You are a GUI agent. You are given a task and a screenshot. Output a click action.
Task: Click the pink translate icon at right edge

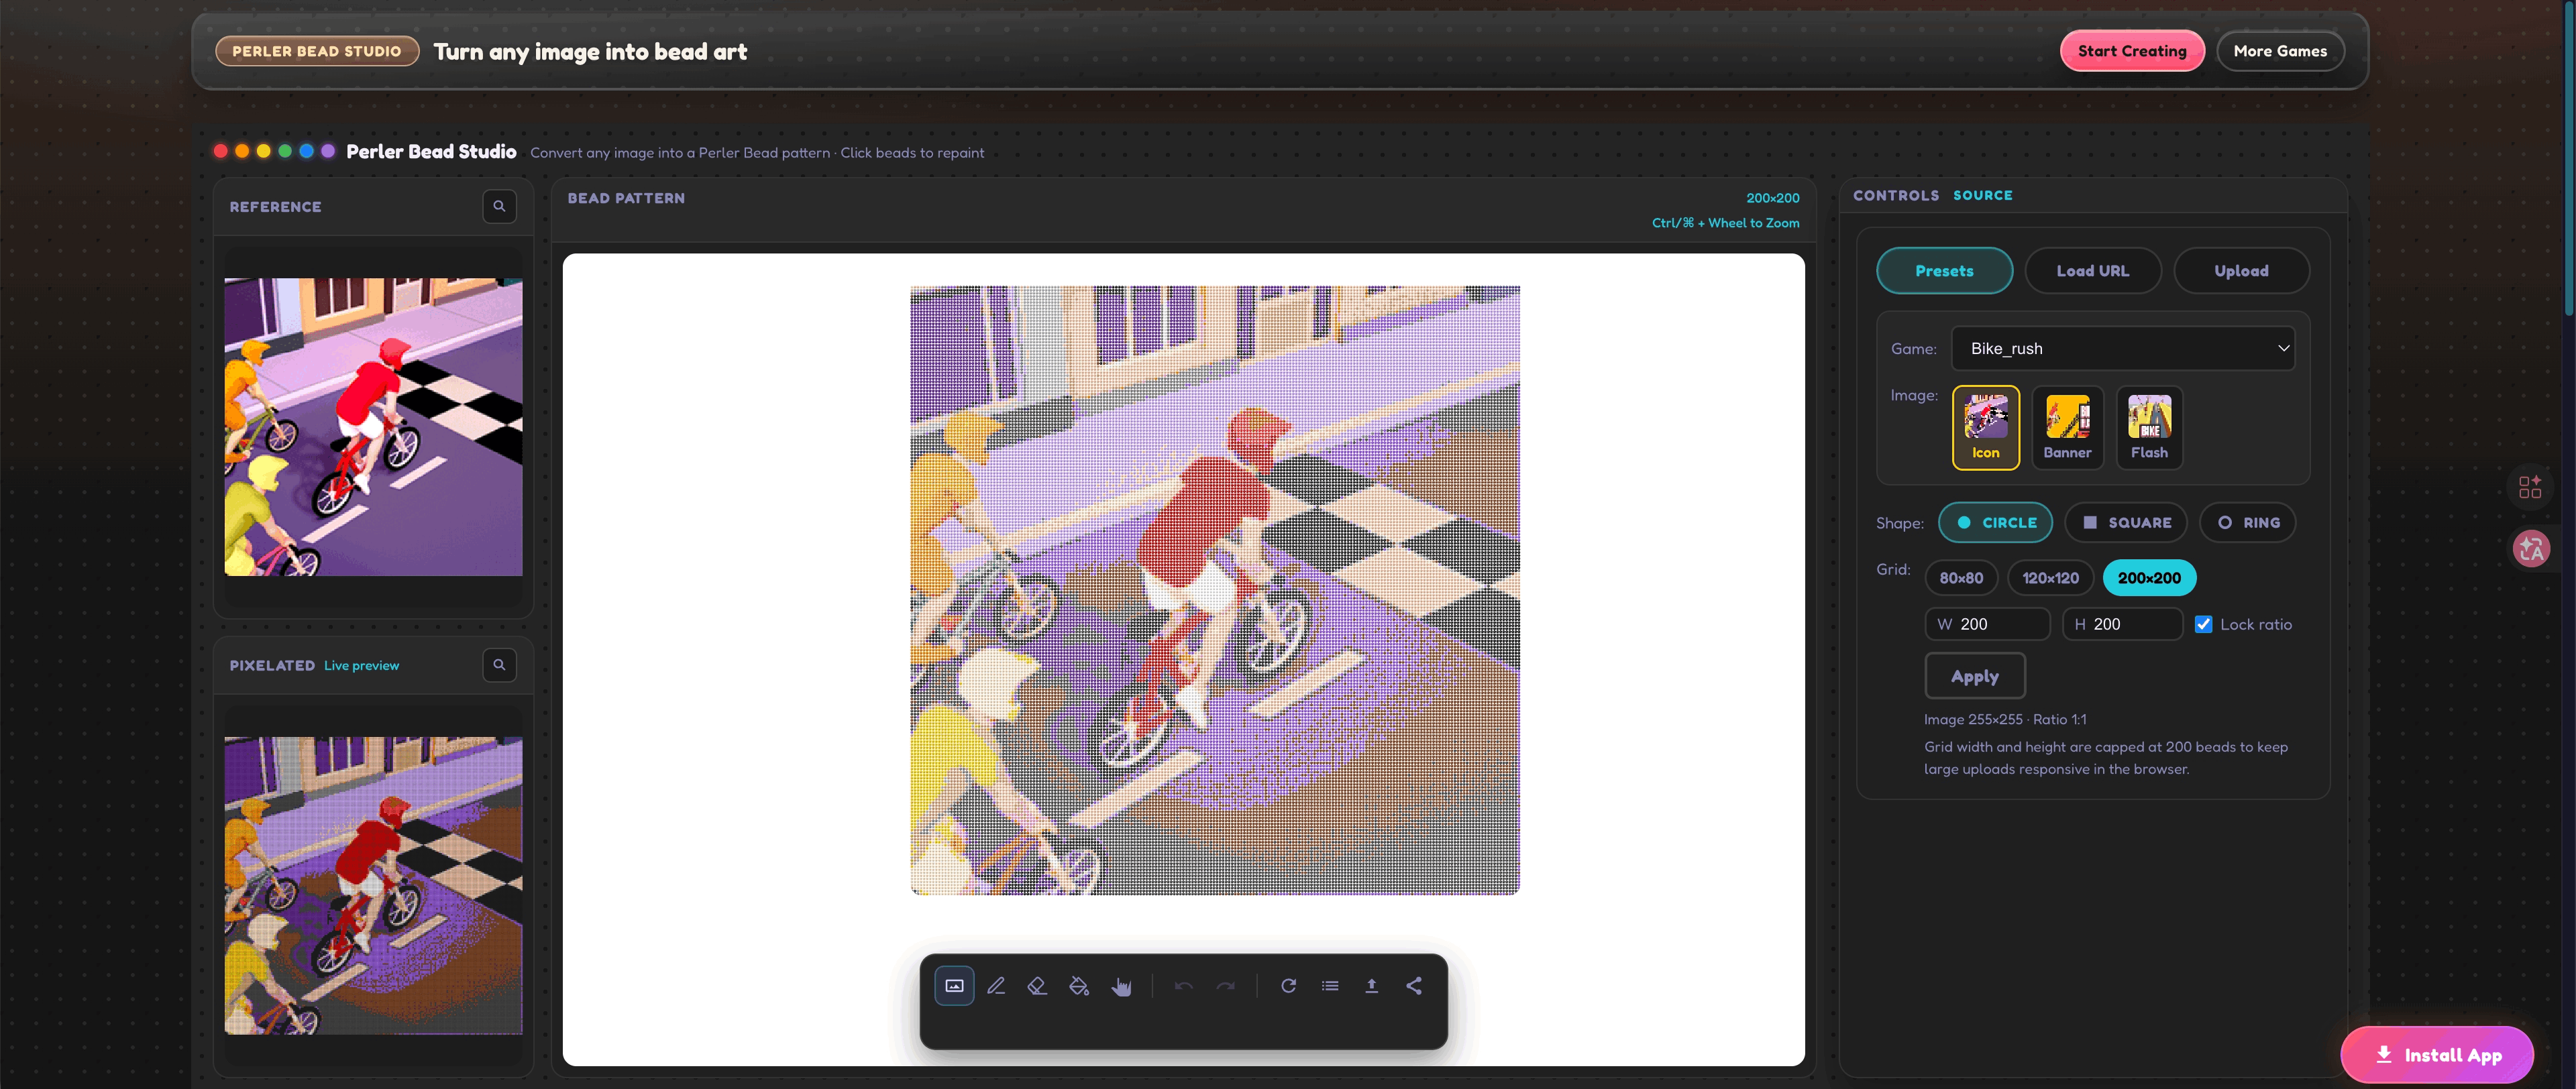[2531, 548]
